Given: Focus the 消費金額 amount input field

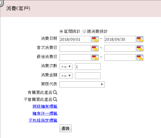Looking at the screenshot, I should 88,76.
